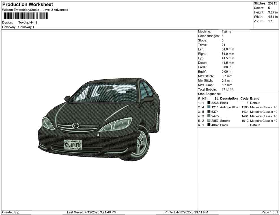Click the St. column header
Image resolution: width=280 pixels, height=215 pixels.
216,98
